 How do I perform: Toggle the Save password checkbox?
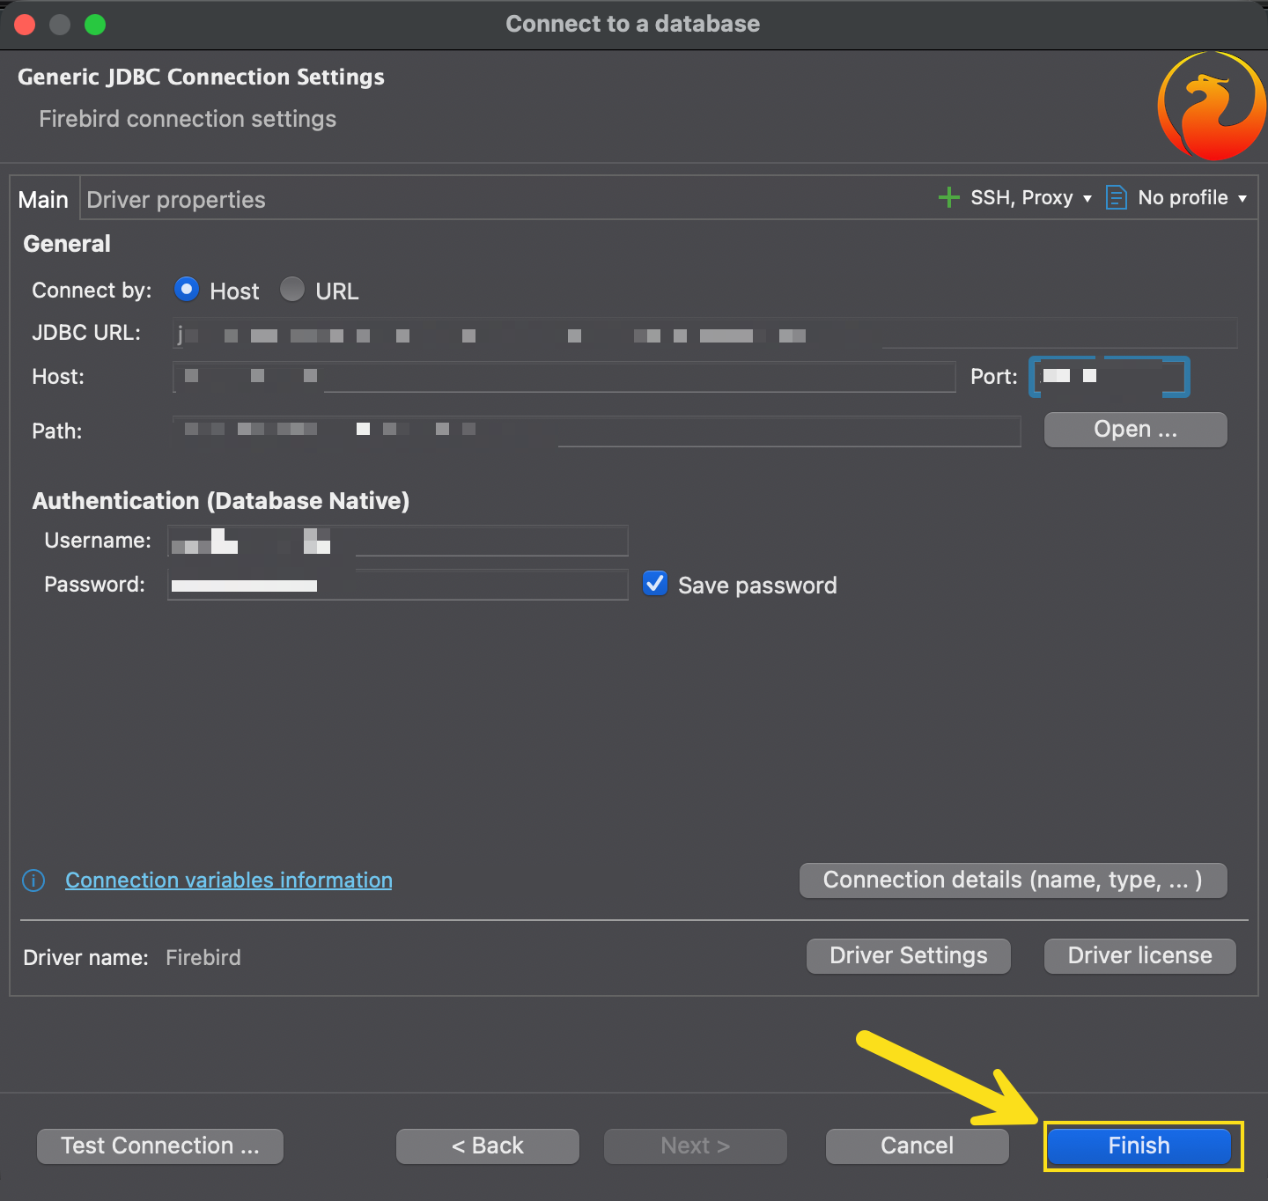click(655, 584)
